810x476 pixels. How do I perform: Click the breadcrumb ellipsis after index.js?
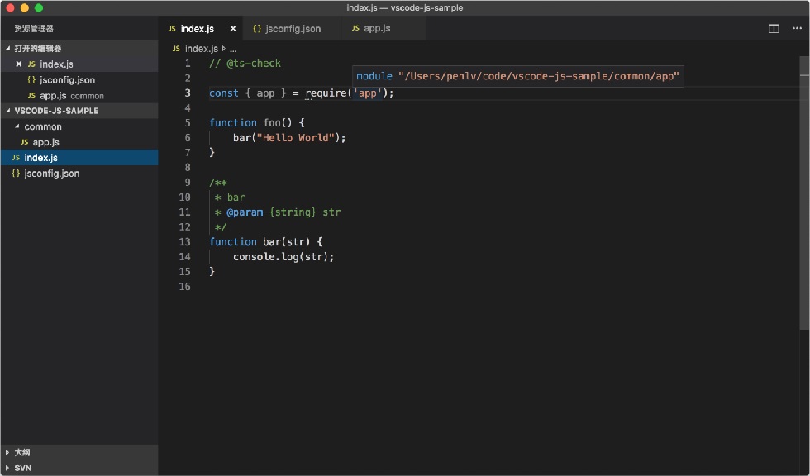(233, 49)
